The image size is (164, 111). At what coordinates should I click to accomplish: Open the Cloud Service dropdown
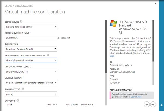(31, 26)
